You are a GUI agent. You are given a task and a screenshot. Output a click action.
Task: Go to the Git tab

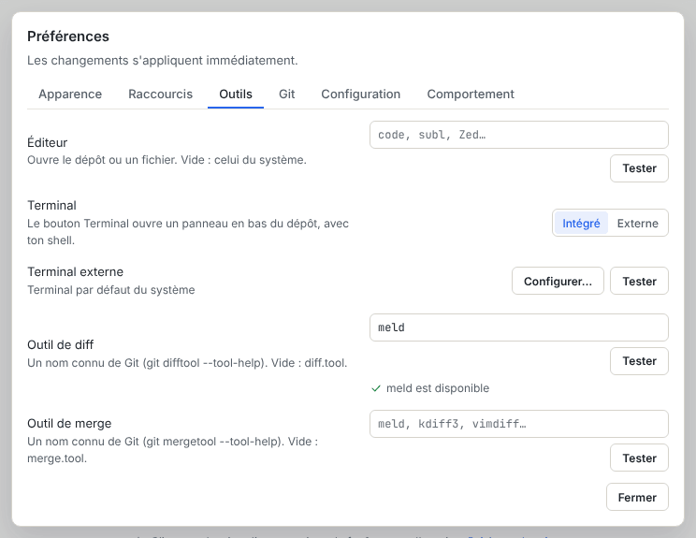[x=287, y=95]
